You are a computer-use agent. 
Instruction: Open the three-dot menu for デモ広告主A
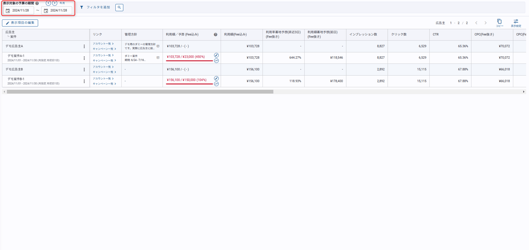tap(84, 46)
